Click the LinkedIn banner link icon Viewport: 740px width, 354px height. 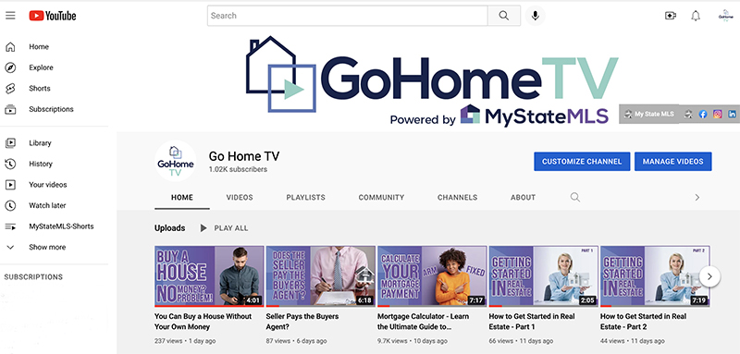pos(732,114)
